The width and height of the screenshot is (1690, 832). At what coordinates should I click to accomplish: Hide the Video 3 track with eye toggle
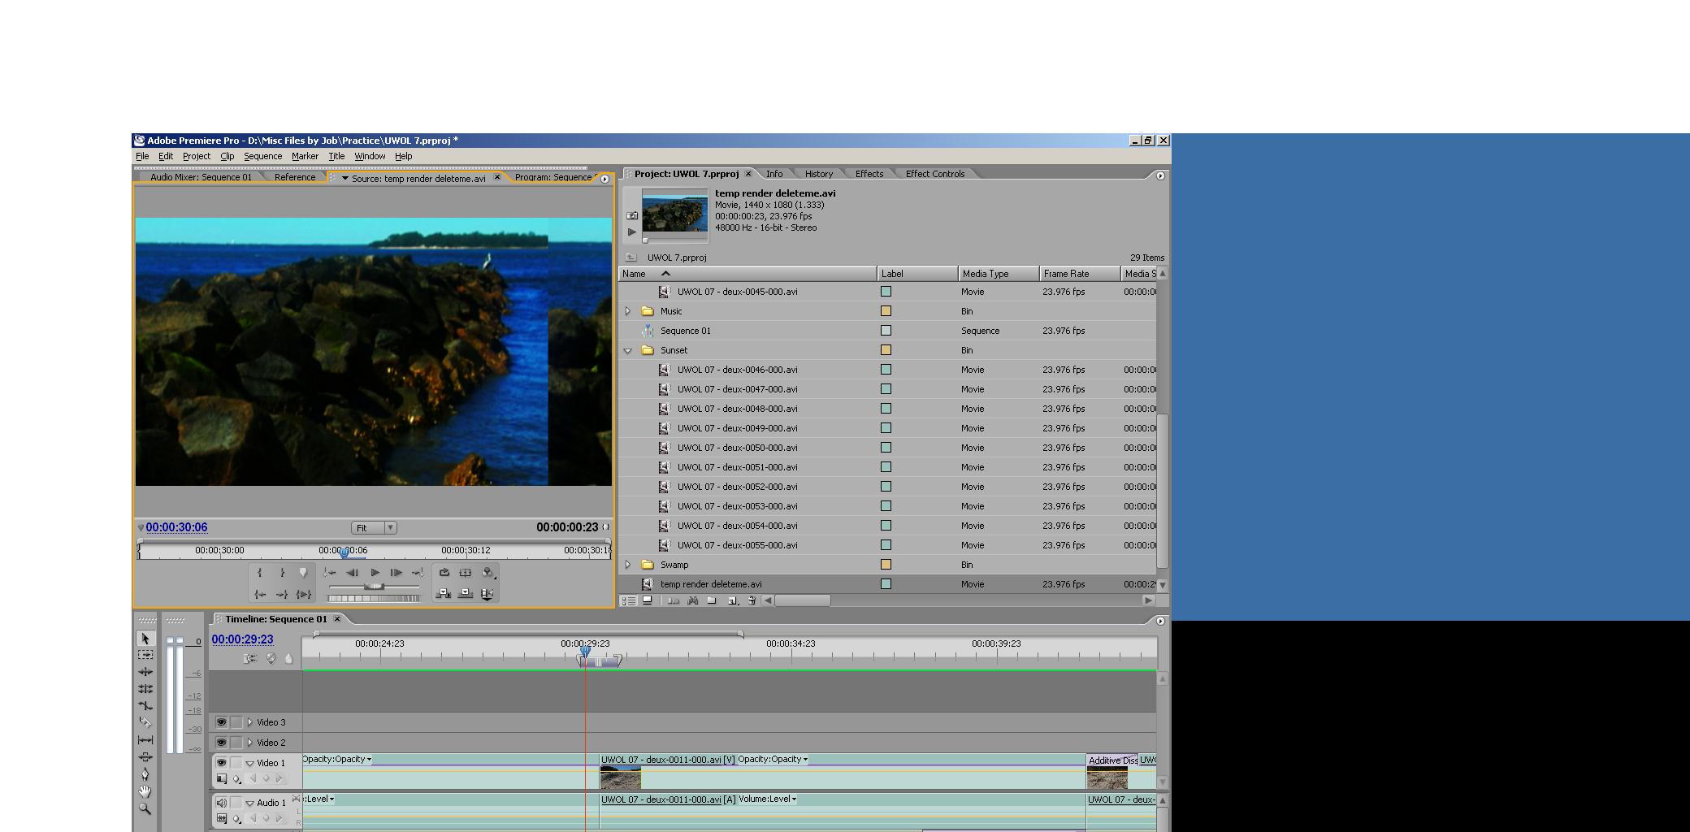[x=221, y=722]
